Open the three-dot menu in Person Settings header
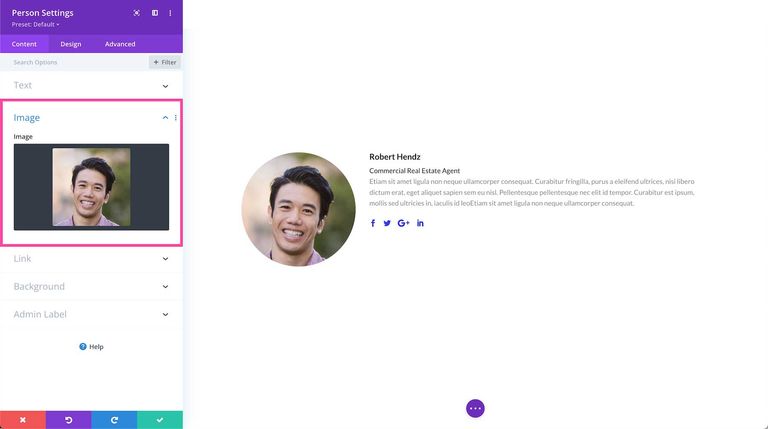The image size is (768, 429). click(x=170, y=13)
